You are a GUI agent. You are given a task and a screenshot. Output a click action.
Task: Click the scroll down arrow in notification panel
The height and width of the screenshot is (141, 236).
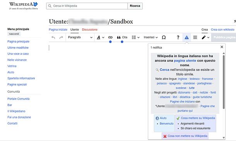(224, 138)
